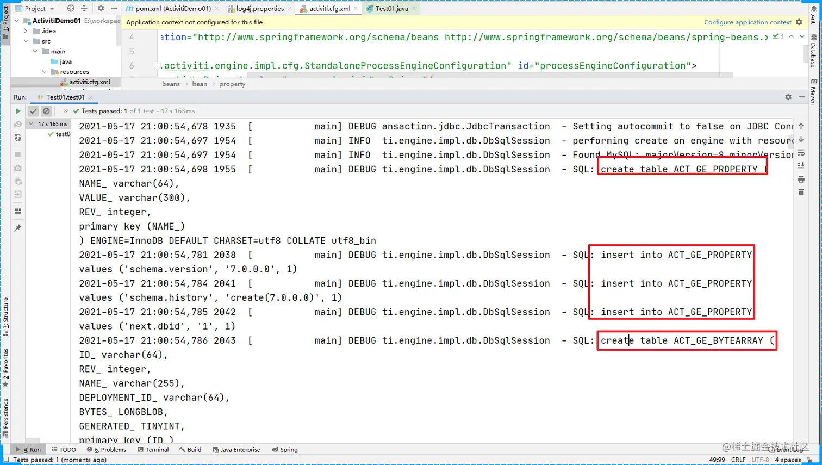Collapse the 17 s 163 ms test node
The height and width of the screenshot is (465, 822).
31,124
